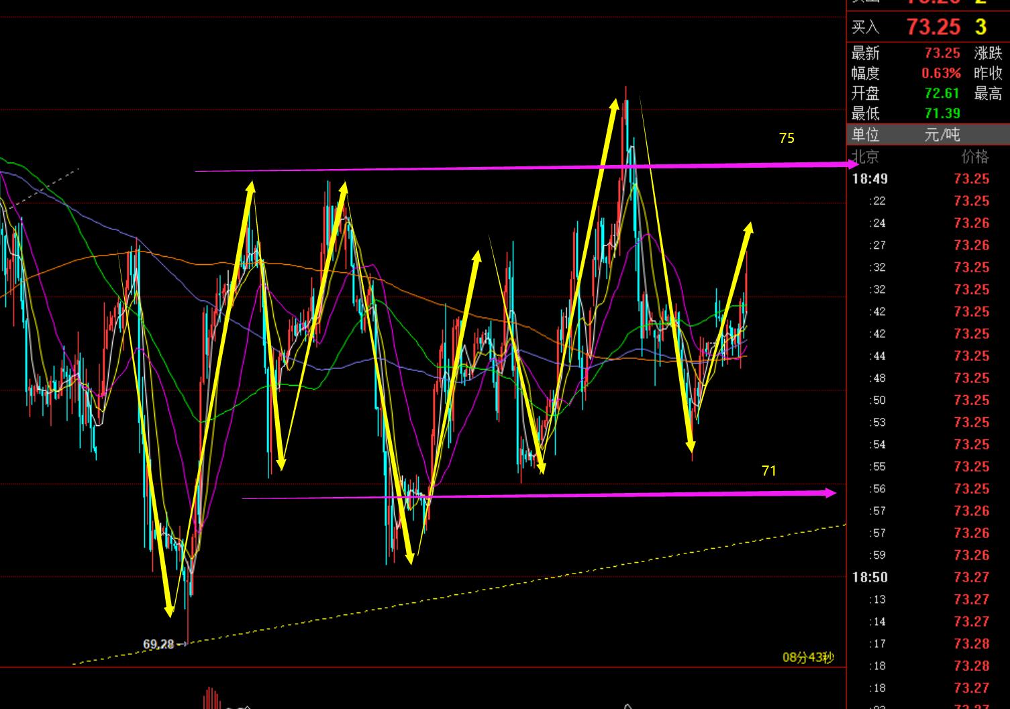This screenshot has width=1010, height=709.
Task: Click the 涨跌 label in quote panel
Action: point(988,53)
